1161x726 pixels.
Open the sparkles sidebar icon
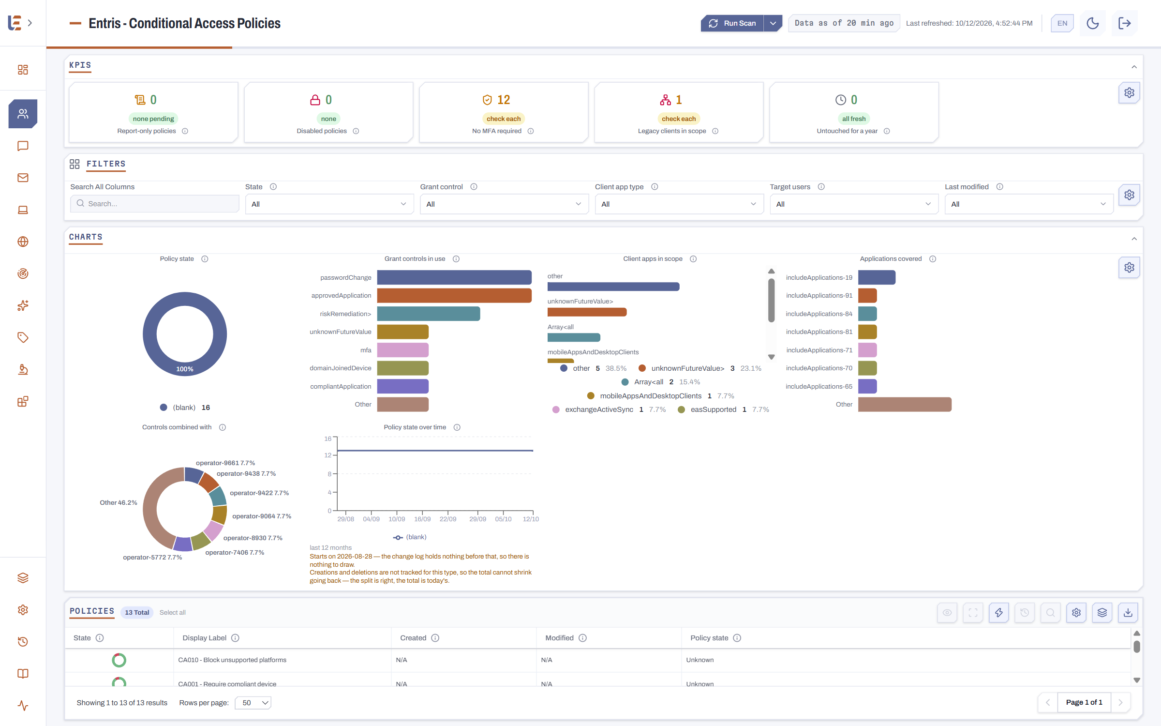tap(23, 305)
